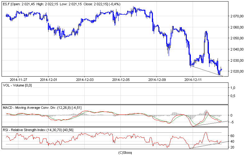Click the MACD indicator title text

pos(42,108)
